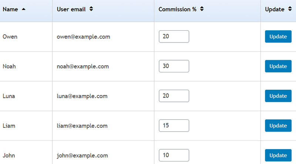Click John's commission field showing 10
Viewport: 296px width, 164px height.
click(x=174, y=156)
